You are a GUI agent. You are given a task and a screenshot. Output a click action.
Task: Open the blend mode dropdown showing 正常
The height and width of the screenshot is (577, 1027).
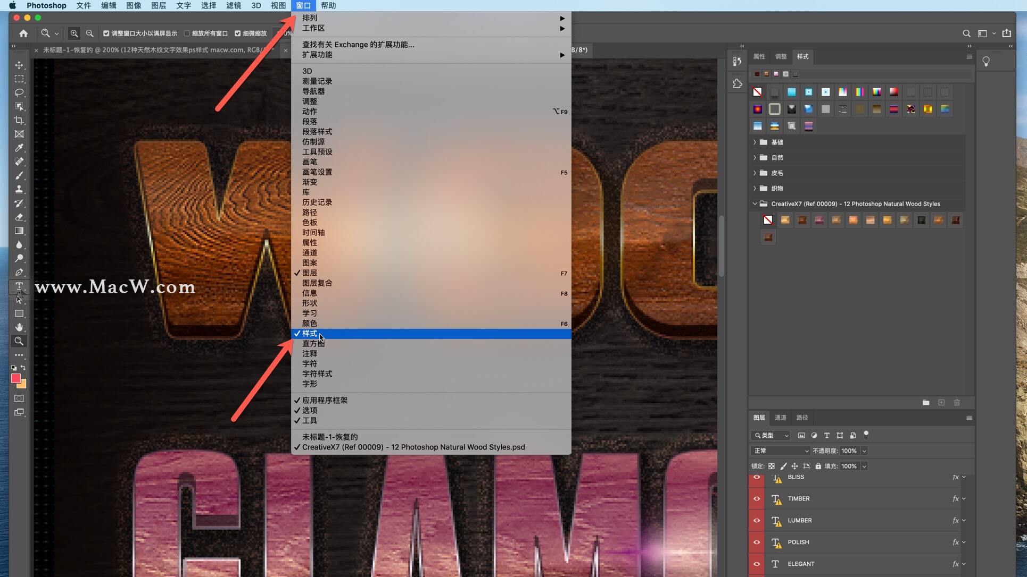[x=780, y=451]
